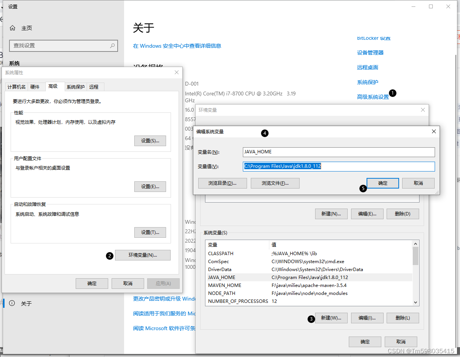Image resolution: width=460 pixels, height=357 pixels.
Task: Go to 主页 in Settings
Action: [26, 28]
